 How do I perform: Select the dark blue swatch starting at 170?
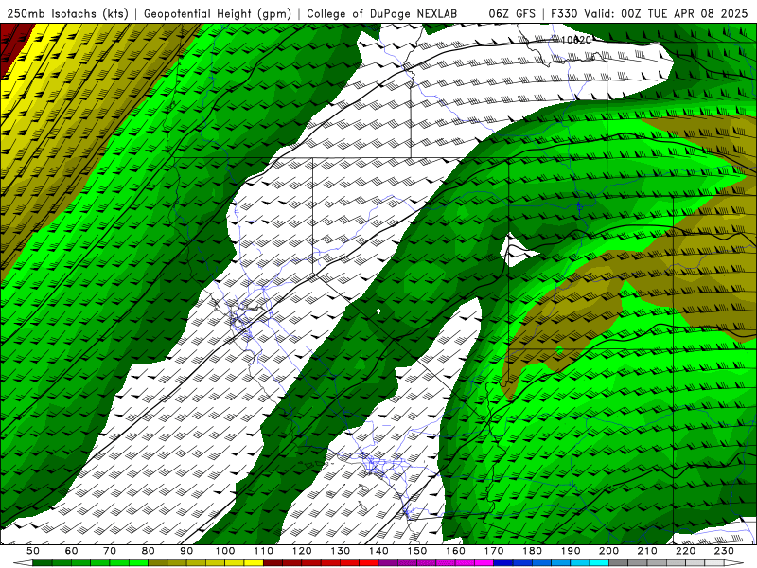pos(503,563)
